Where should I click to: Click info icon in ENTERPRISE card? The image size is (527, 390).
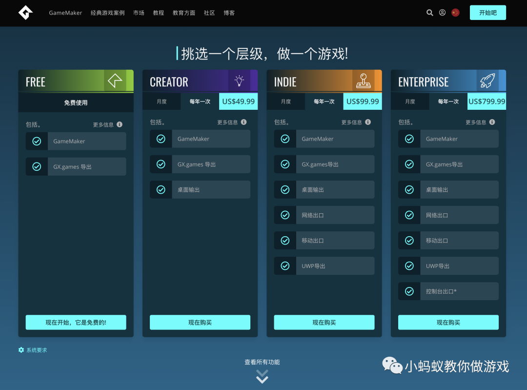[492, 122]
